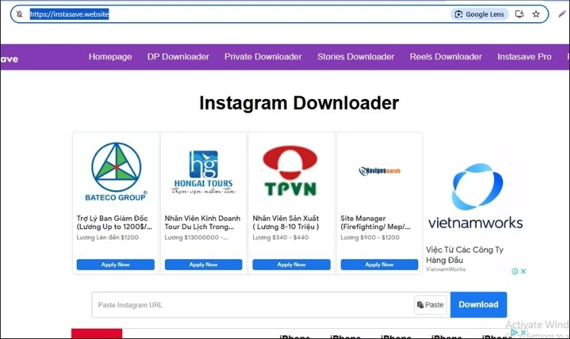
Task: Open the Site Manager (Firefighting/ Mep/... listing
Action: [375, 222]
